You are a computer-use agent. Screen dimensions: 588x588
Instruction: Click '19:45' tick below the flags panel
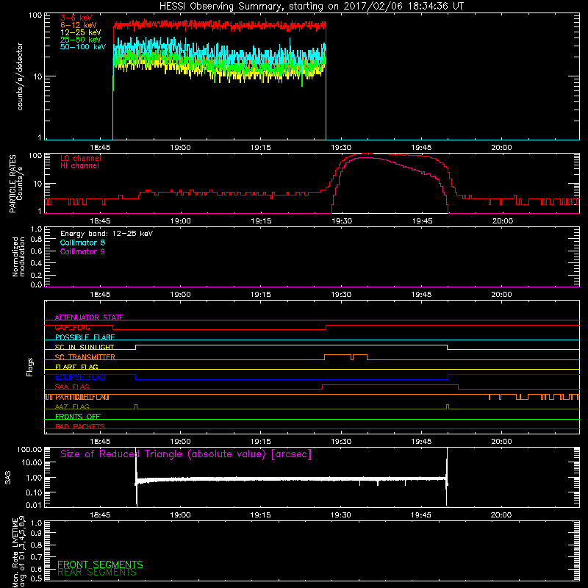click(x=421, y=442)
